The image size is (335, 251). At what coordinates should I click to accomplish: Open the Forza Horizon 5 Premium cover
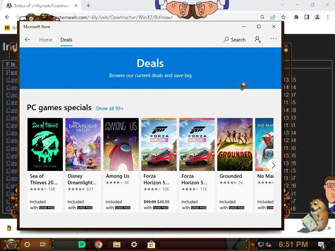point(159,144)
